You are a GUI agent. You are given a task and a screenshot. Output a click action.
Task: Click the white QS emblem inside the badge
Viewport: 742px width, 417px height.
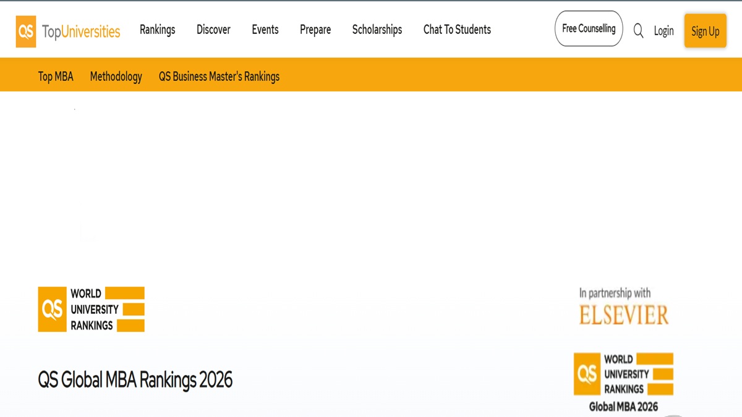[x=53, y=309]
